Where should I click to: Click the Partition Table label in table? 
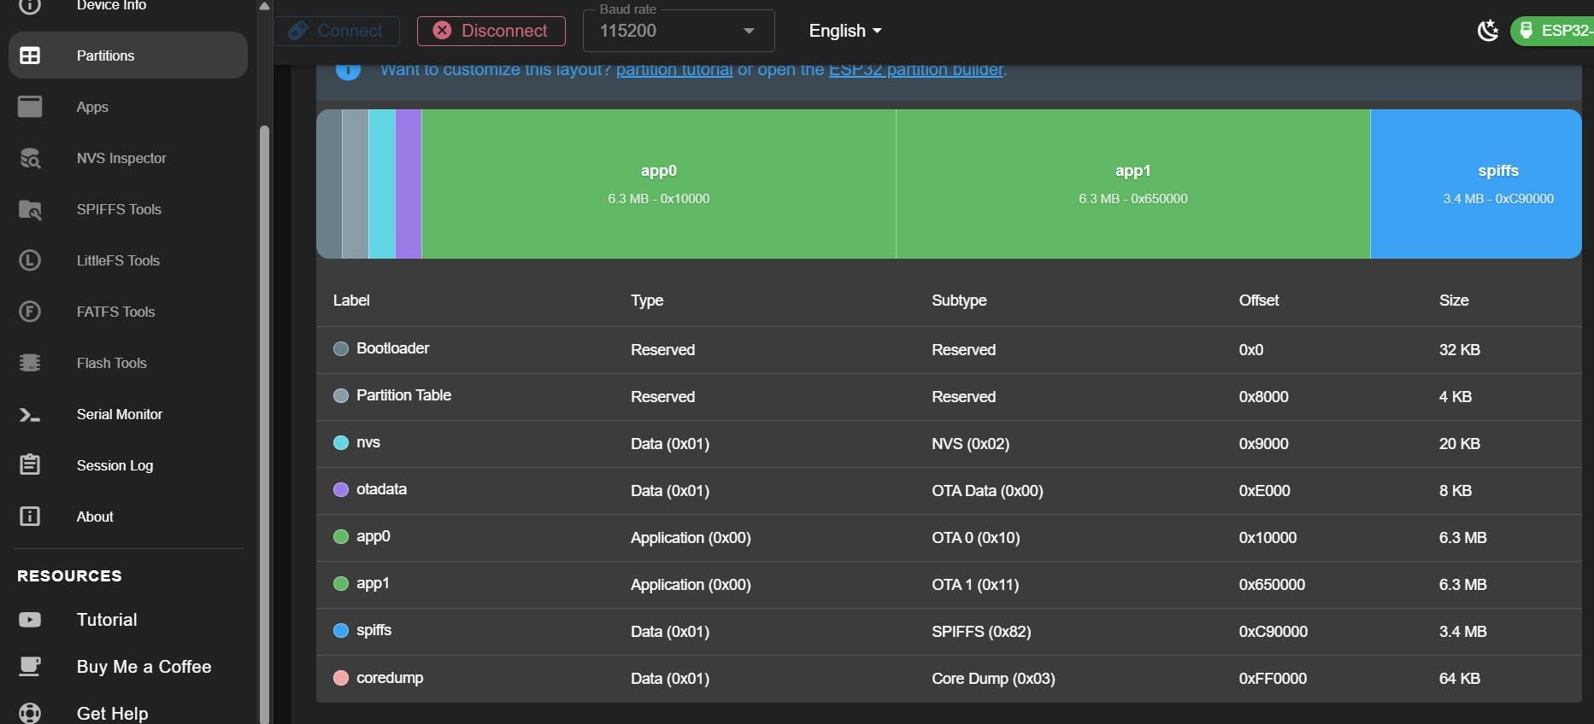pyautogui.click(x=403, y=395)
